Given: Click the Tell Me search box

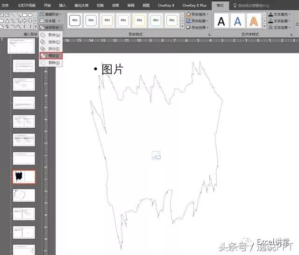Looking at the screenshot, I should click(x=254, y=6).
